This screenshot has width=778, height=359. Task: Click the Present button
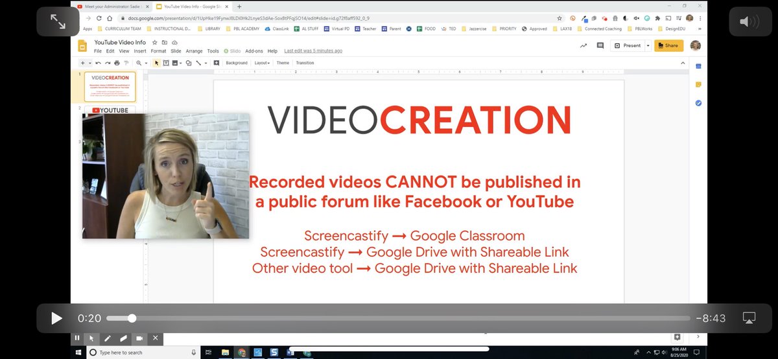pyautogui.click(x=628, y=45)
